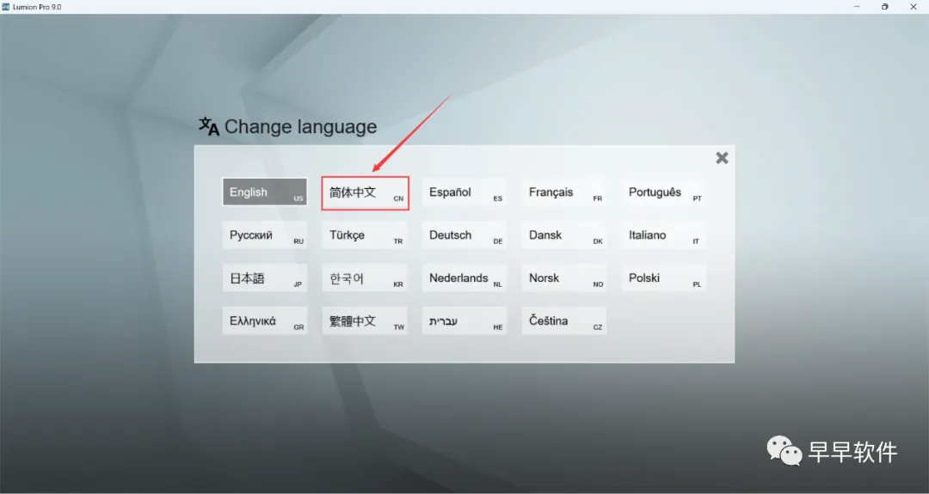Restore down the Lumion Pro window
The height and width of the screenshot is (494, 929).
tap(884, 7)
